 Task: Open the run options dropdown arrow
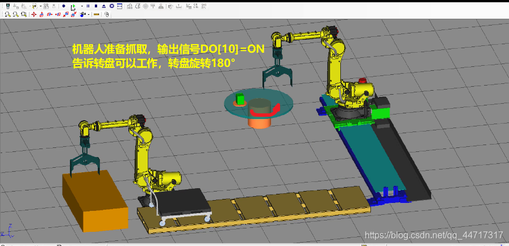82,6
